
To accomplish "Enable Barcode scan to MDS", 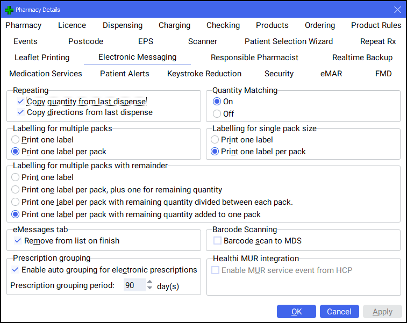I will click(217, 241).
